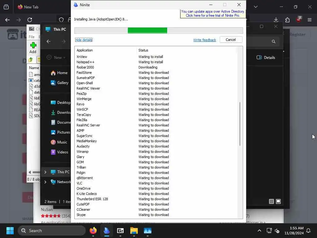Open the File menu in 7-Zip
317x238 pixels.
pos(32,37)
